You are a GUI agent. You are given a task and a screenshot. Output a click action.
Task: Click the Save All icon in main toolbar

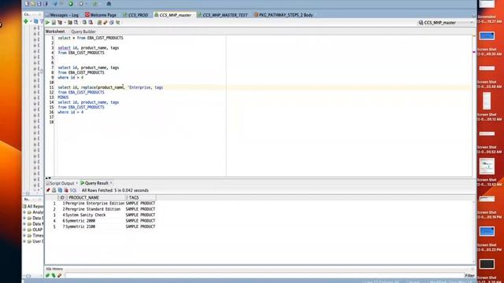(46, 4)
